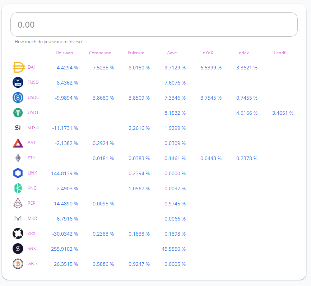Select the dYdX column header
This screenshot has height=286, width=311.
click(208, 53)
